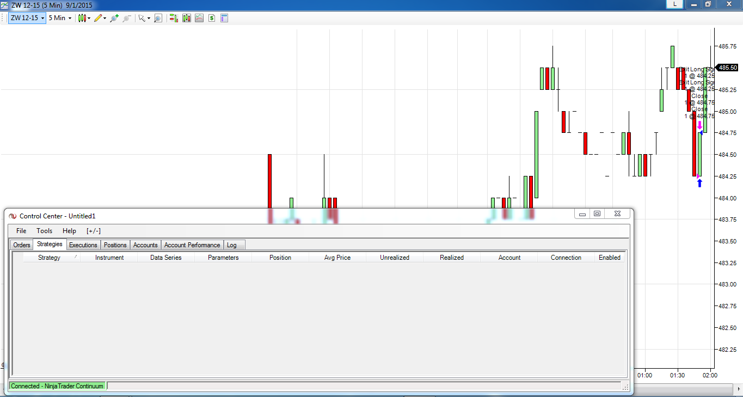
Task: Click the Instrument column header
Action: [x=109, y=258]
